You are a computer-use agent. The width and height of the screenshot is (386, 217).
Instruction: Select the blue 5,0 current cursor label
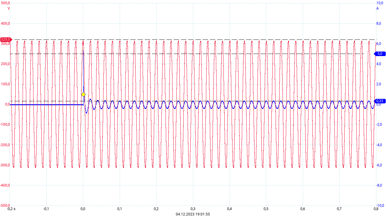(x=380, y=54)
